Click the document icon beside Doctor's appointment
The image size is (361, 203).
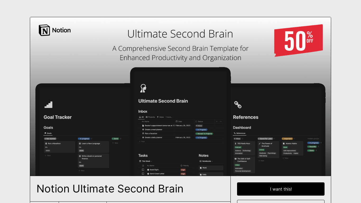[143, 126]
